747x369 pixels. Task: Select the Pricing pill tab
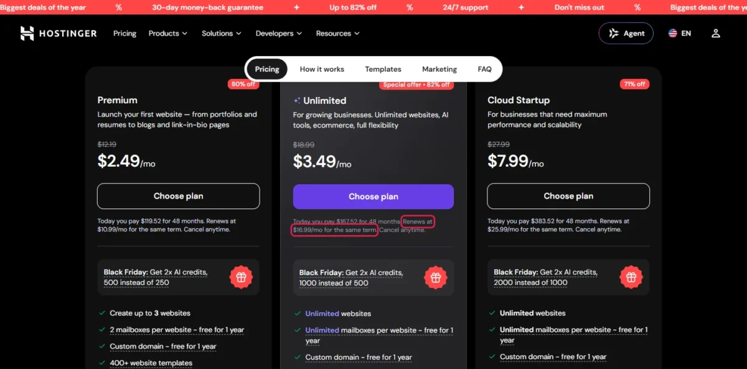267,69
